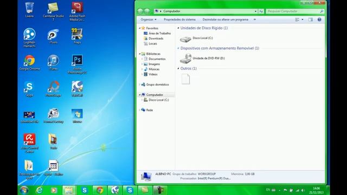Launch Camtasia Studio 7 from desktop
The image size is (347, 195).
coord(53,11)
